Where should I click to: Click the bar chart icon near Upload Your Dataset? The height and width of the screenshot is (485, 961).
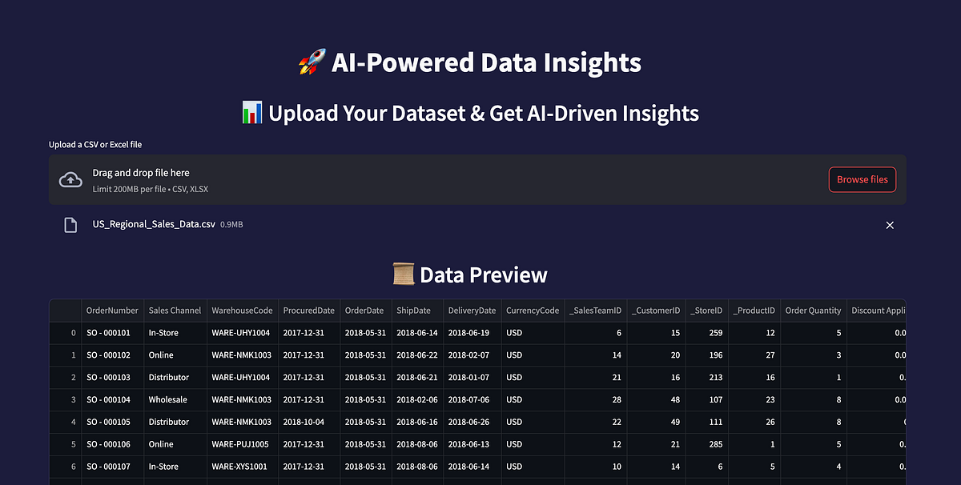point(251,112)
